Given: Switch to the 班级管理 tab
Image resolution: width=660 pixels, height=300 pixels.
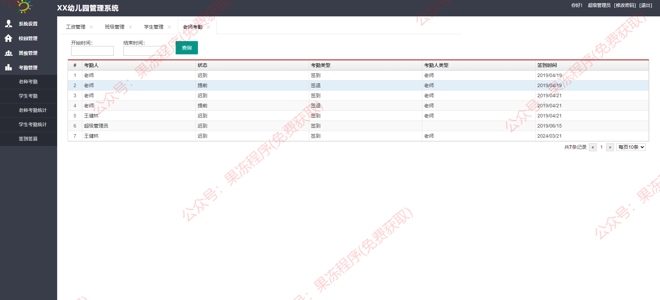Looking at the screenshot, I should pos(115,27).
